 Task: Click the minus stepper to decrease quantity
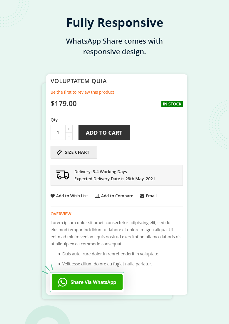coord(69,136)
